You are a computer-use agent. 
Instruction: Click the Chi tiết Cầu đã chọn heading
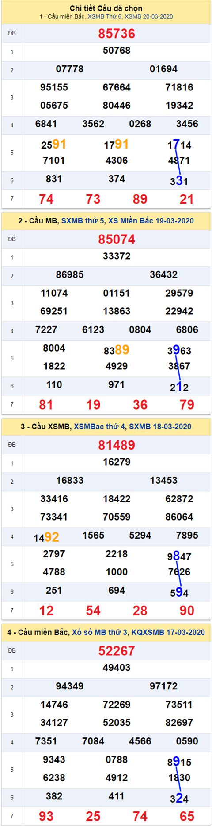coord(106,8)
